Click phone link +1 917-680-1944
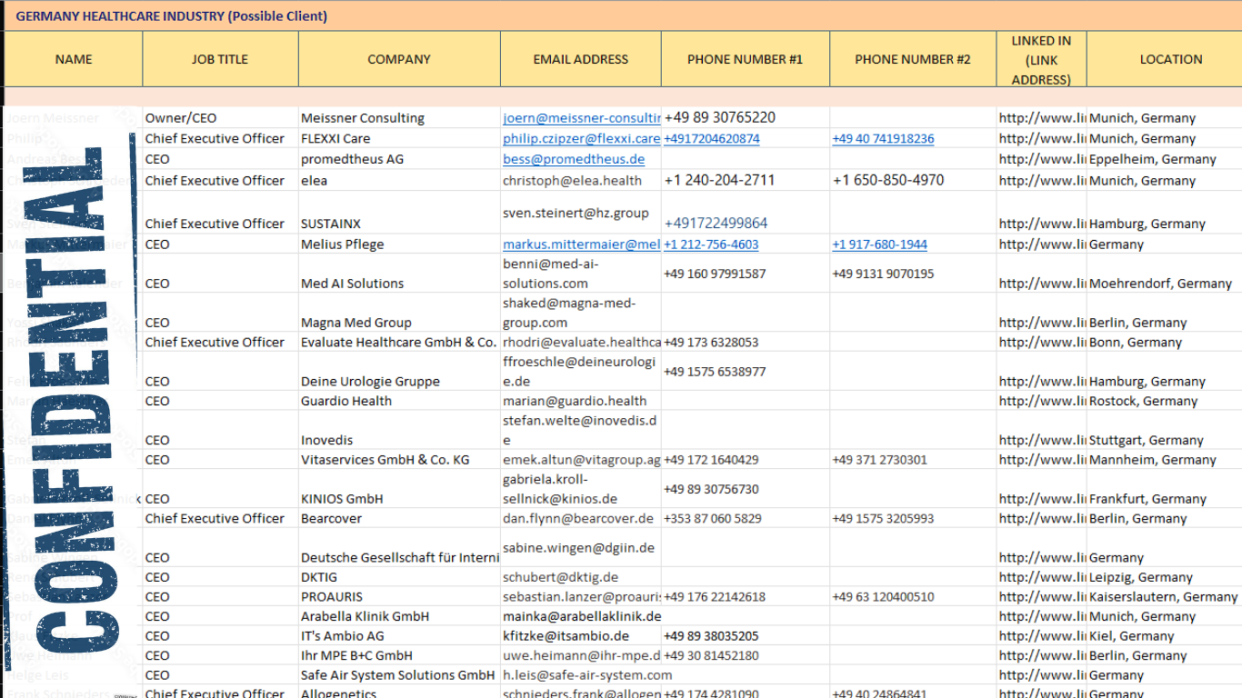This screenshot has height=698, width=1242. pos(879,244)
